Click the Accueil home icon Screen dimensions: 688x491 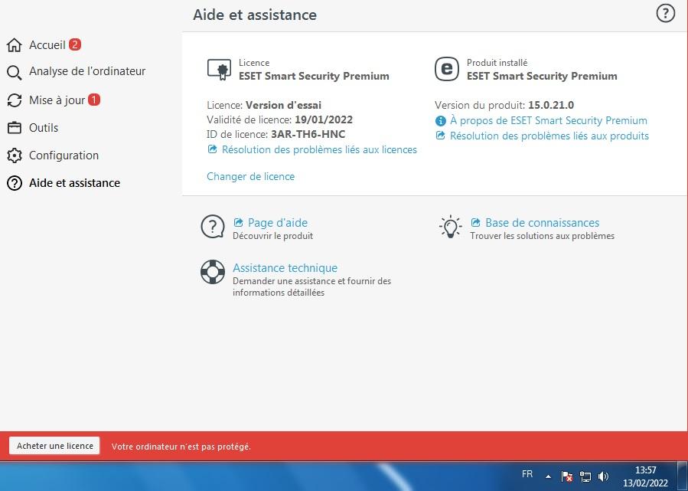point(15,44)
